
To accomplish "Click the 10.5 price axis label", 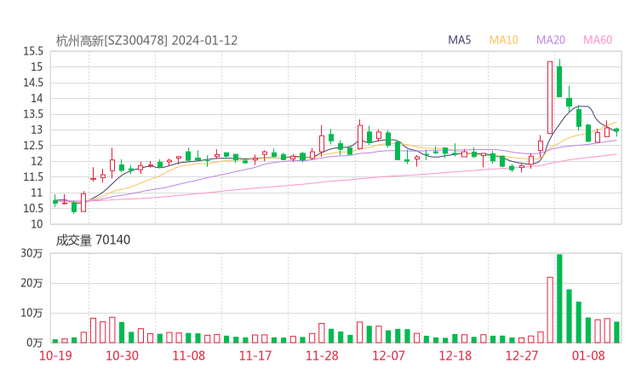I will (x=33, y=209).
